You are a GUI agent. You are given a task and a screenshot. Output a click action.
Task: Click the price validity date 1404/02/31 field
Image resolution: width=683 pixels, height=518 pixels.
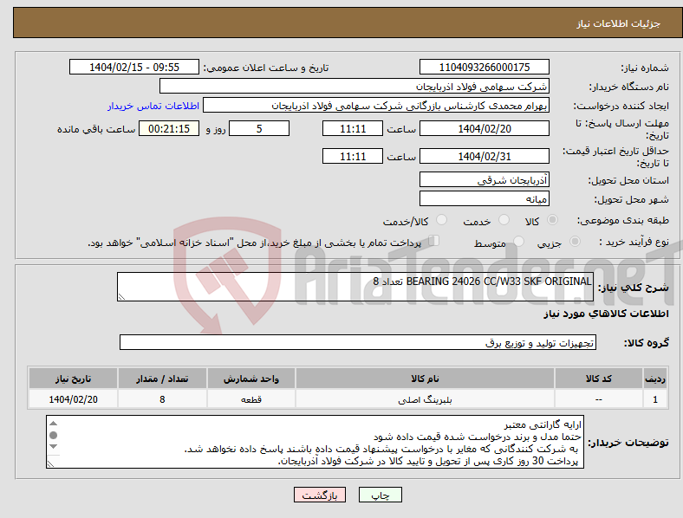coord(484,156)
